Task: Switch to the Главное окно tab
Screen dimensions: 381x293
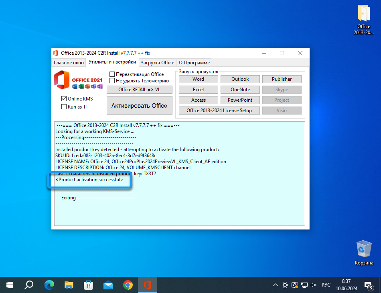Action: pyautogui.click(x=69, y=63)
